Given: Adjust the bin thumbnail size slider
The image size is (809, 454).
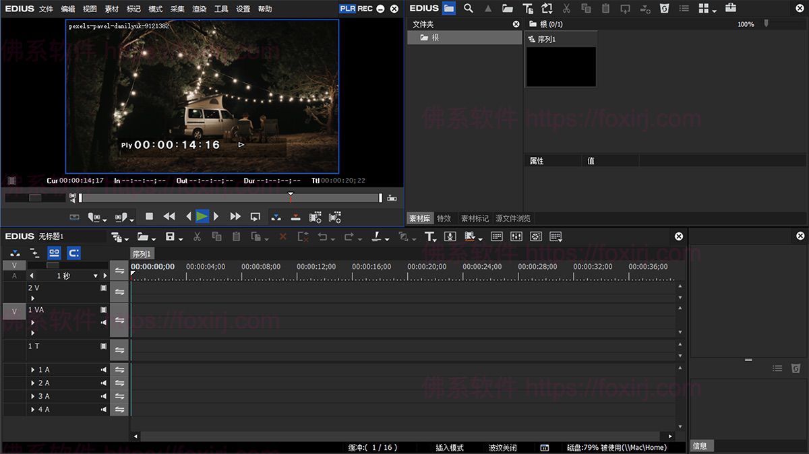Looking at the screenshot, I should [766, 24].
